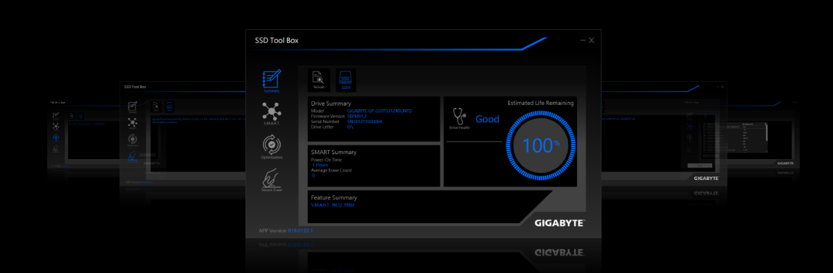Close the front SSD Tool Box window
The image size is (833, 273).
pos(591,40)
